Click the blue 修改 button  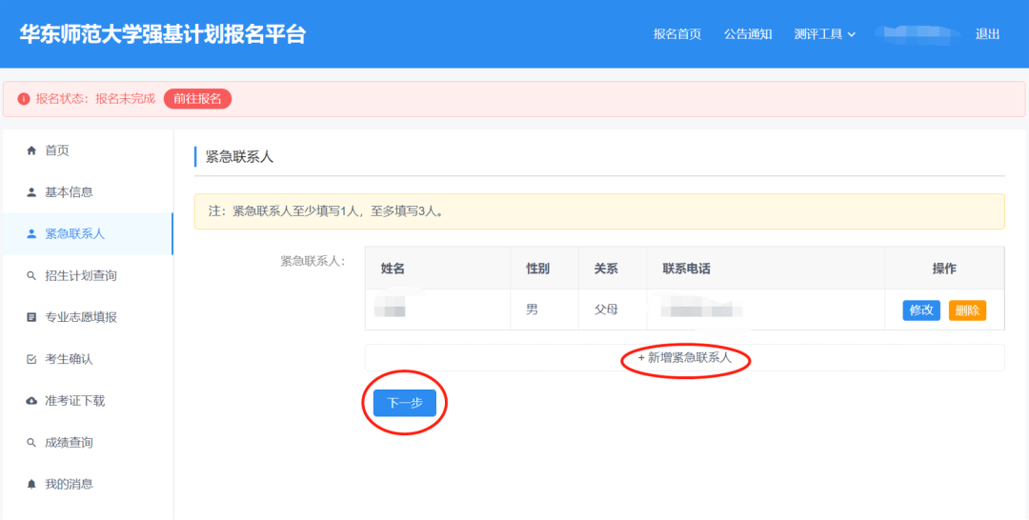(921, 310)
